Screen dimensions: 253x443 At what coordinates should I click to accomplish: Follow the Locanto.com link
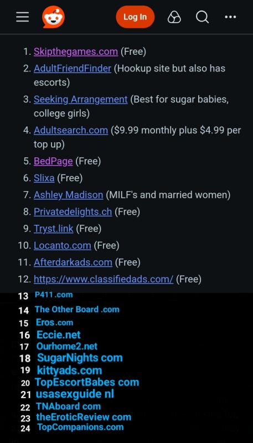tap(63, 245)
